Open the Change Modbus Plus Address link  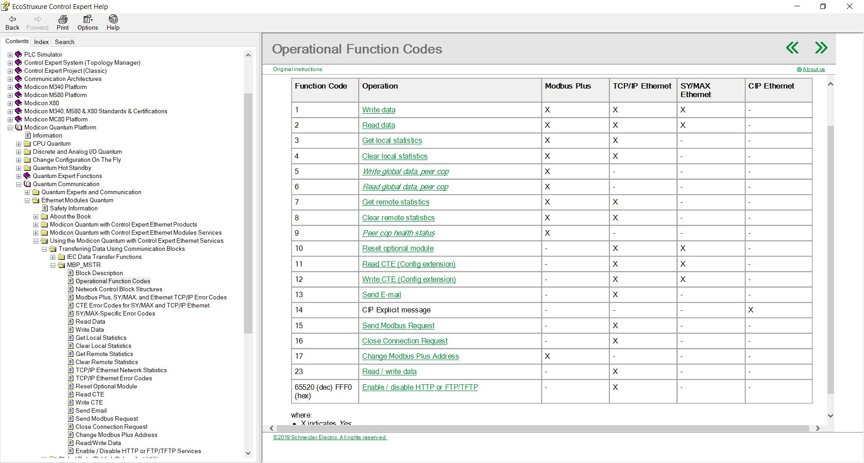pos(410,356)
